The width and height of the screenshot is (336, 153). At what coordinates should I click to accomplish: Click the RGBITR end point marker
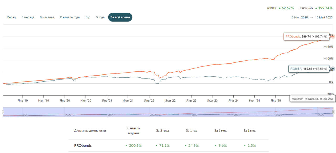point(333,69)
